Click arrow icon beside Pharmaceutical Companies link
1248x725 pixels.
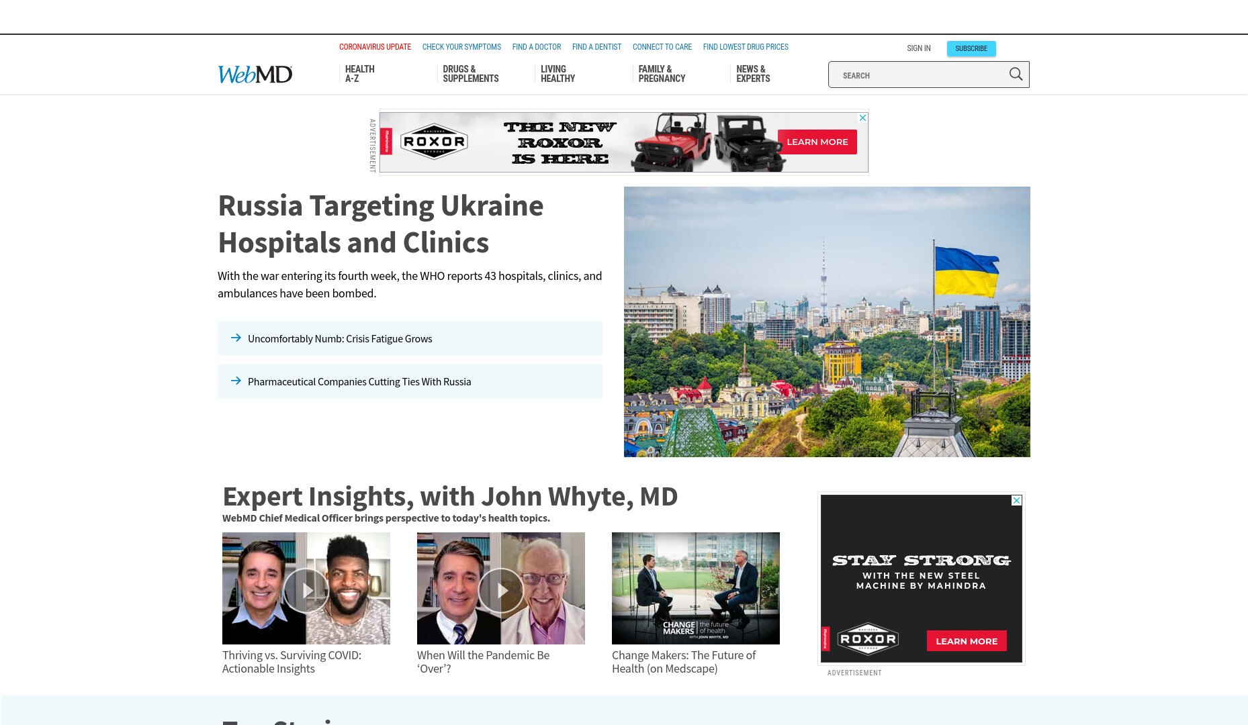(x=236, y=381)
